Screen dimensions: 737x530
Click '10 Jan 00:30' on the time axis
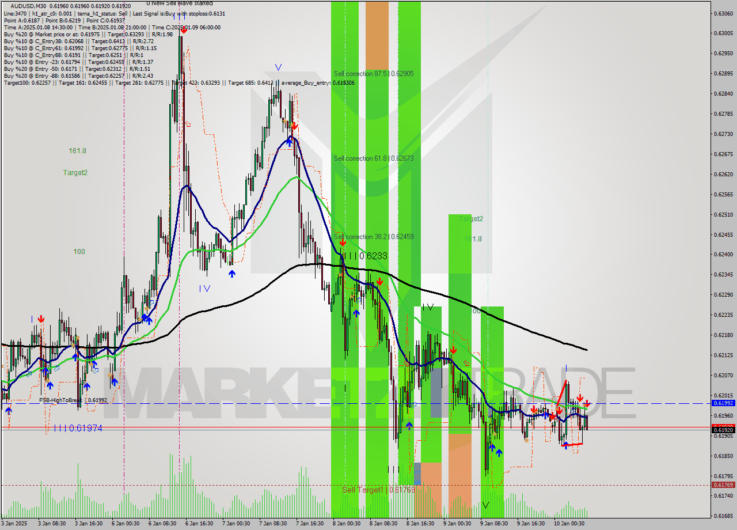(569, 524)
